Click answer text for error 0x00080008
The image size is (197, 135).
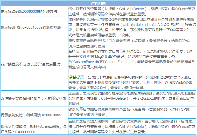132,11
